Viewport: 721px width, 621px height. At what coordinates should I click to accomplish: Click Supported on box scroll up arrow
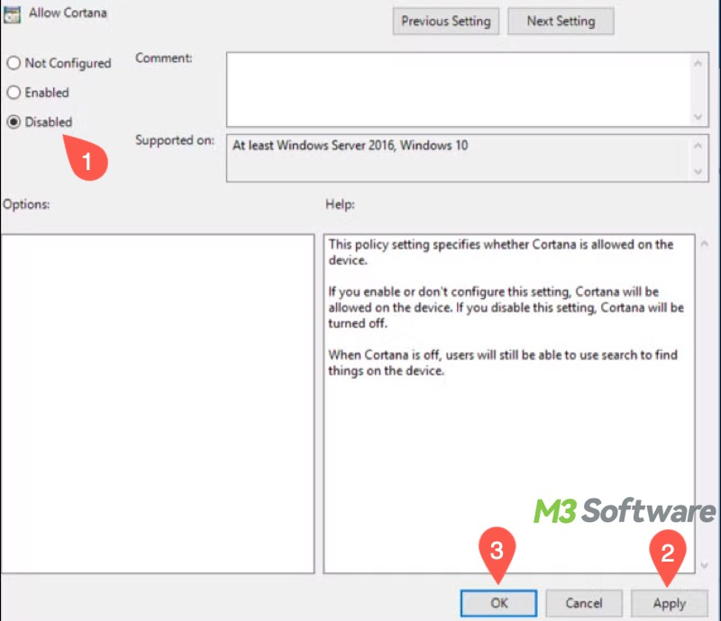coord(698,146)
